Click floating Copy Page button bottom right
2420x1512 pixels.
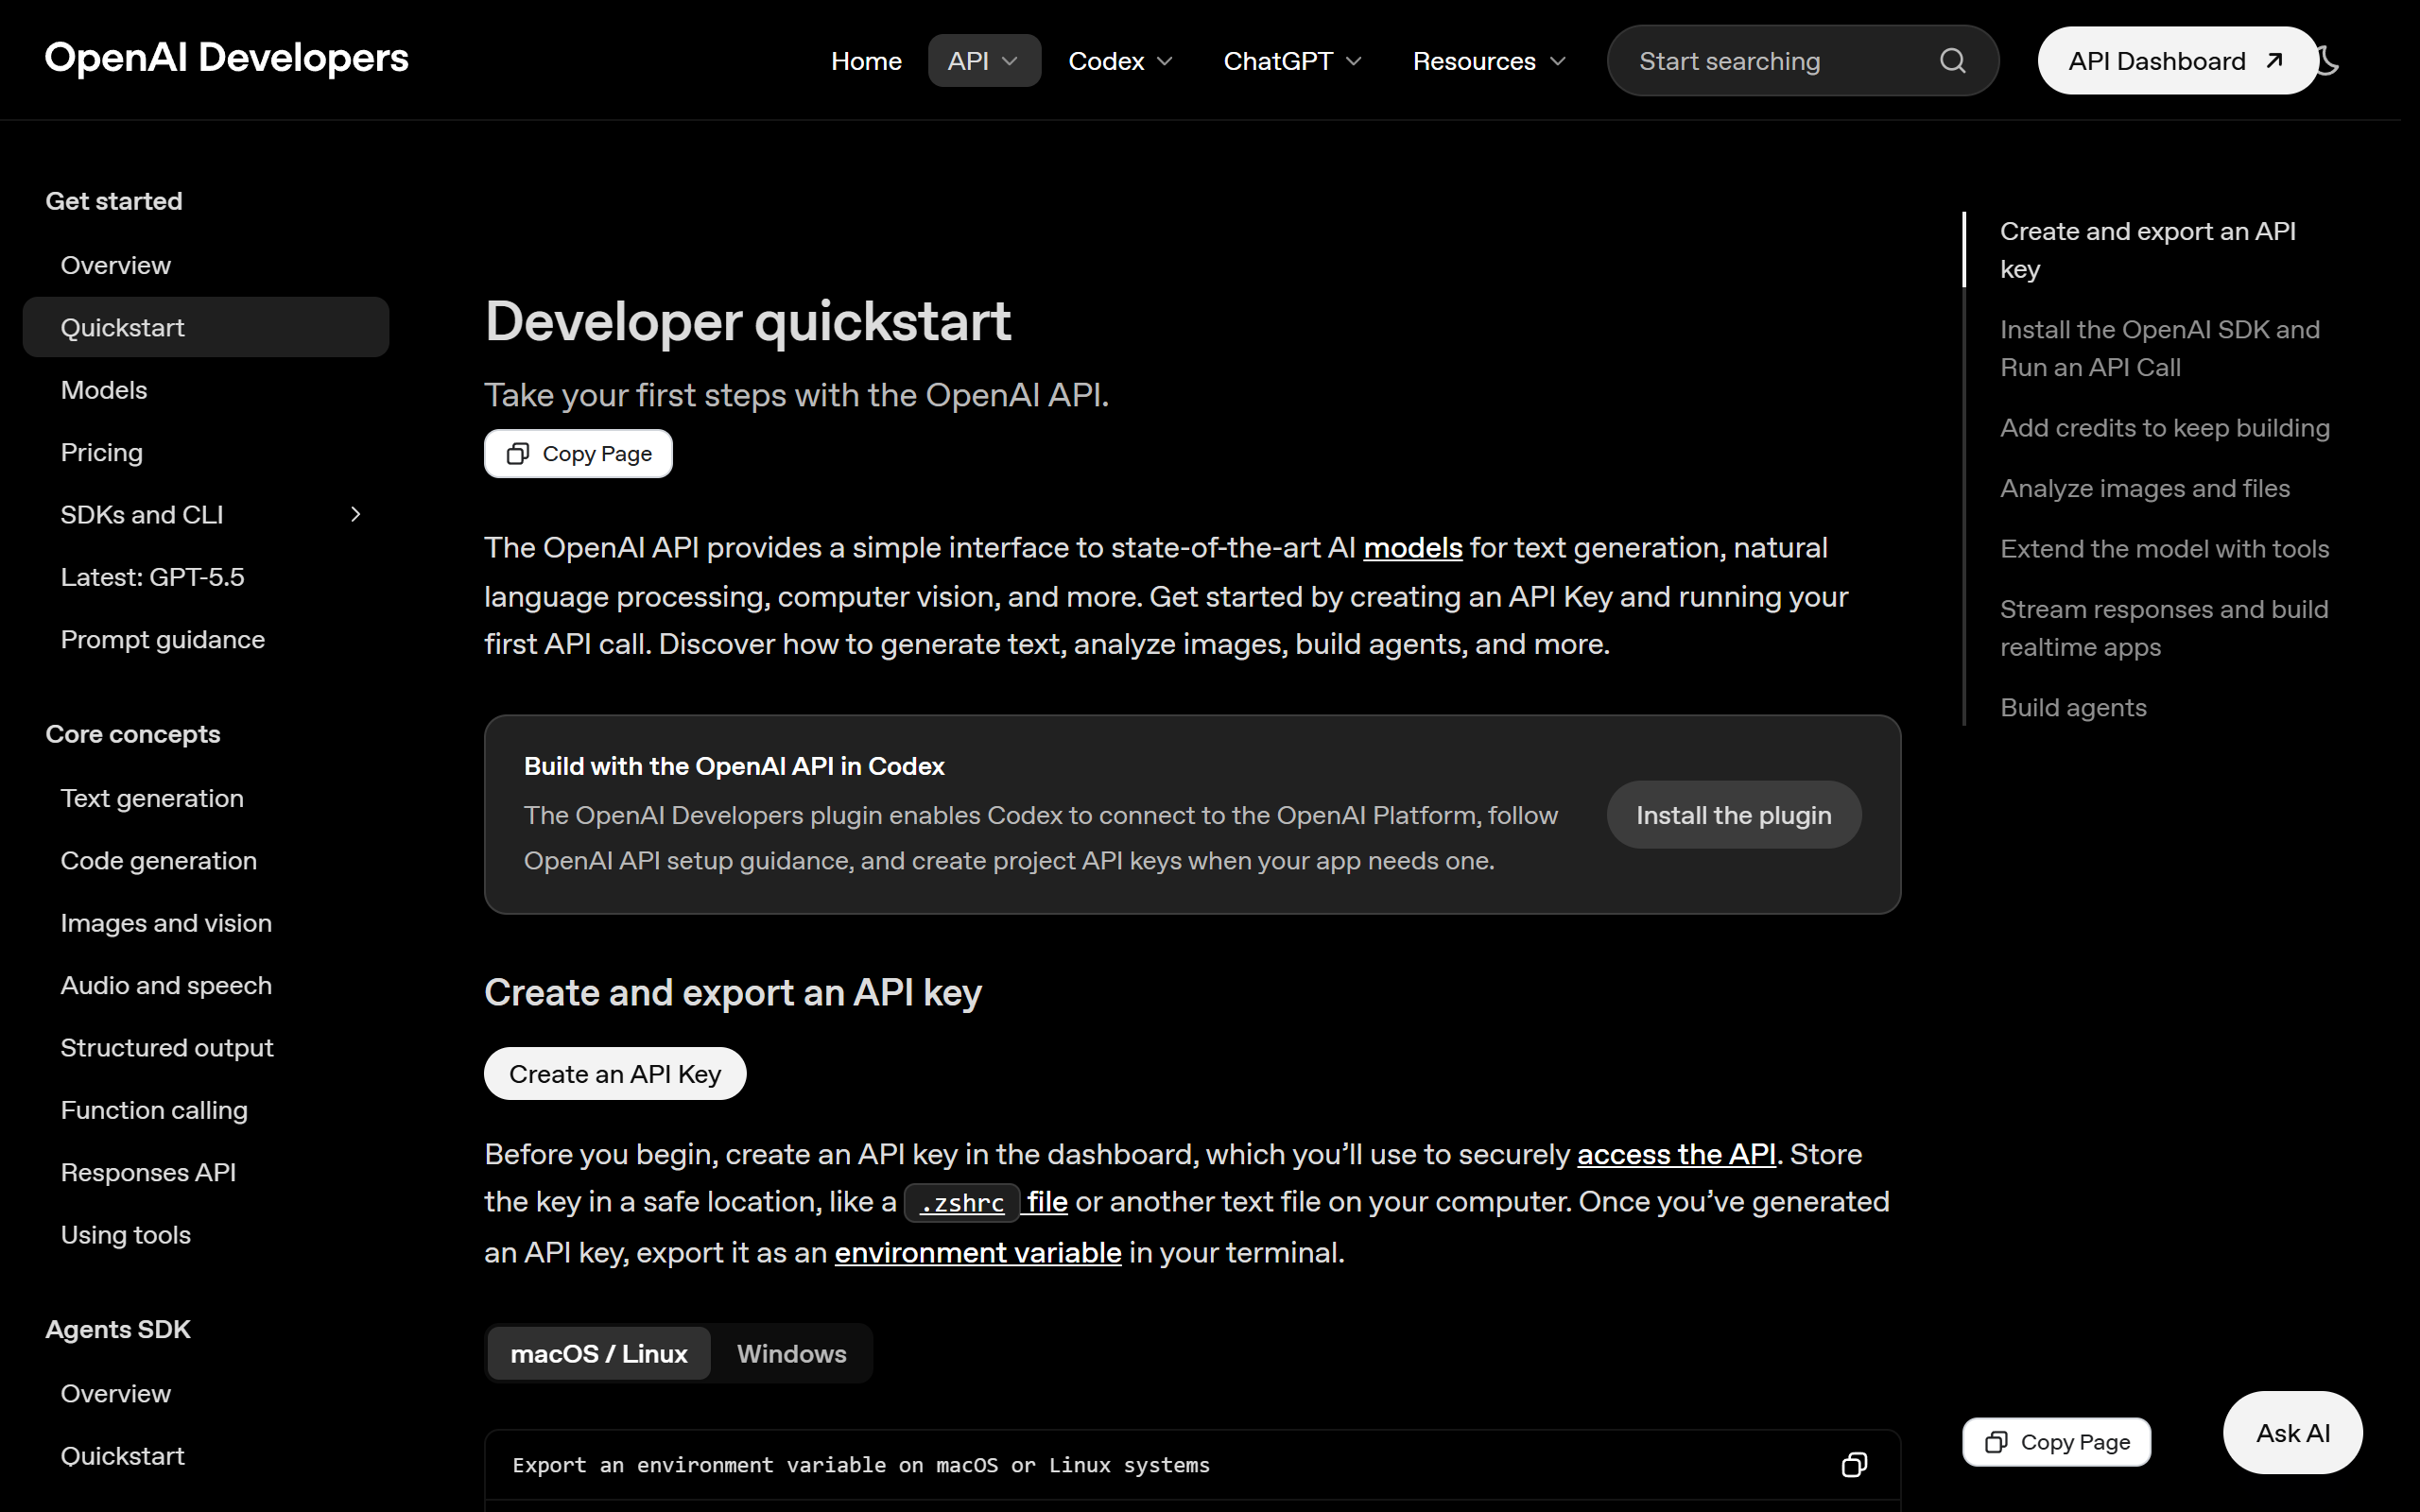(2056, 1442)
